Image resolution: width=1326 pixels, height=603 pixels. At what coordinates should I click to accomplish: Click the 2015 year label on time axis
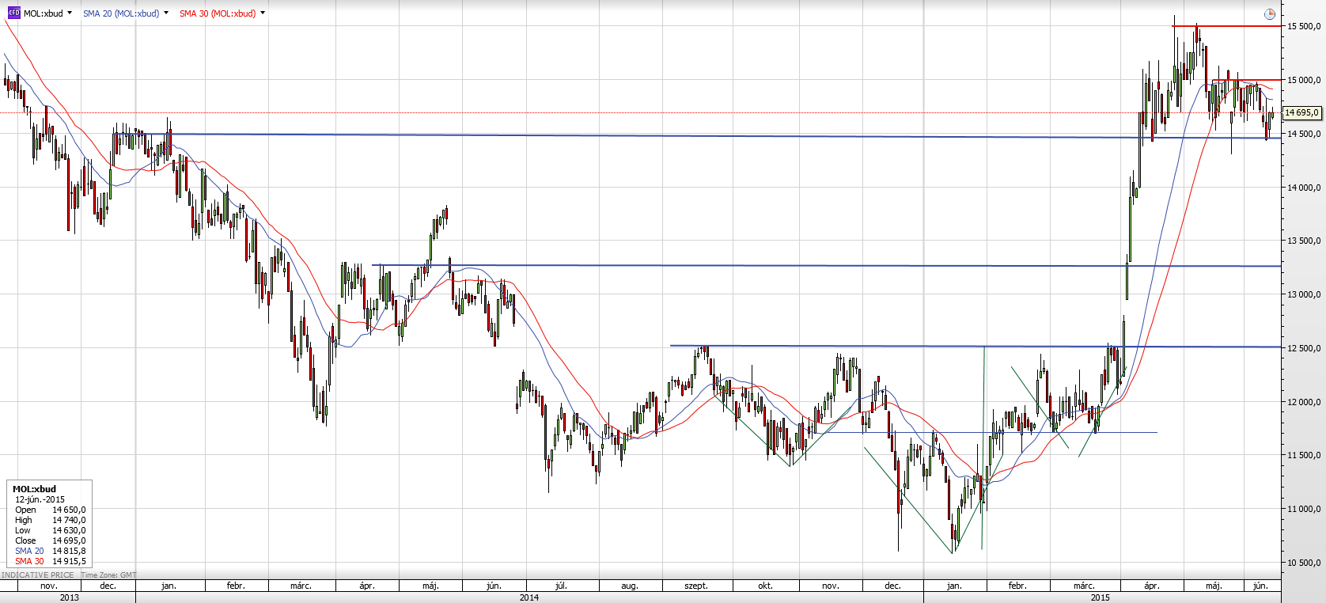1101,597
